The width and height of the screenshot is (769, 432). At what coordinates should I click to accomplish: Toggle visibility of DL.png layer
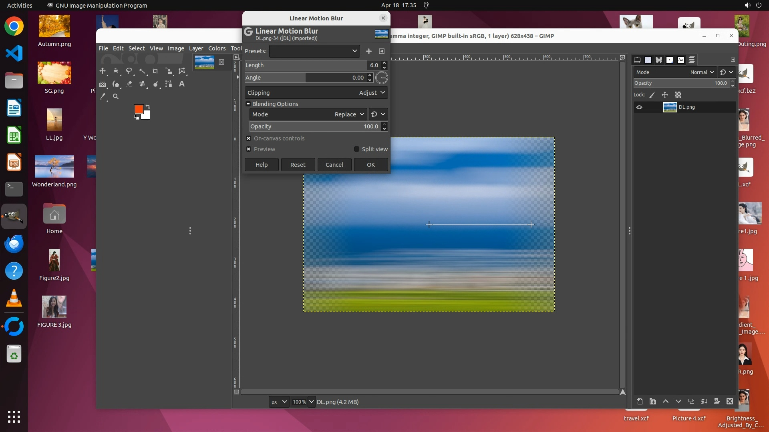(639, 107)
